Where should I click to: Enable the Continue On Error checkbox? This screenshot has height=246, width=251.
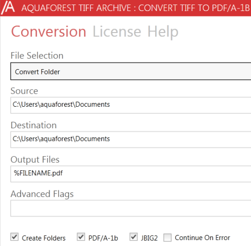point(168,237)
